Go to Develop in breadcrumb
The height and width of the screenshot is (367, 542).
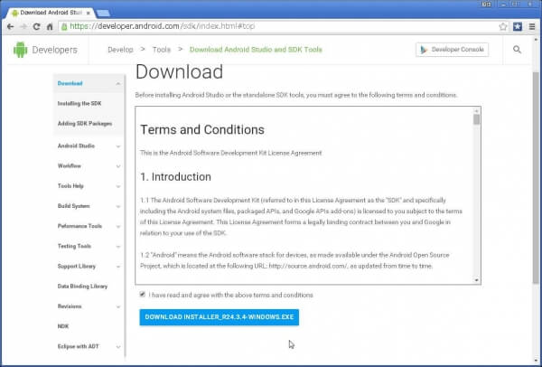point(120,50)
